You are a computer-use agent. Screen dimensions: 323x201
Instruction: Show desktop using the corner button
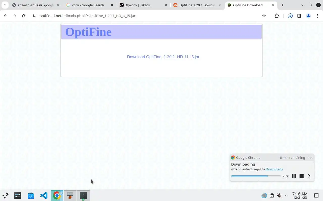(x=316, y=195)
